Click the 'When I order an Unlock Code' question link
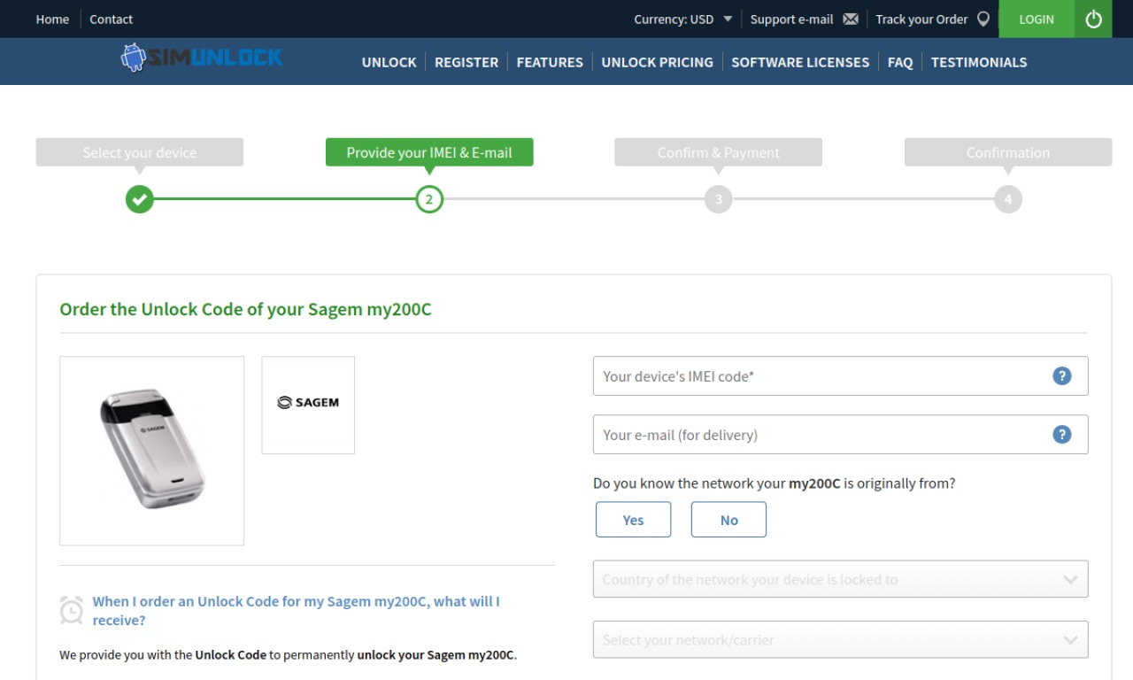This screenshot has width=1133, height=680. click(x=297, y=611)
